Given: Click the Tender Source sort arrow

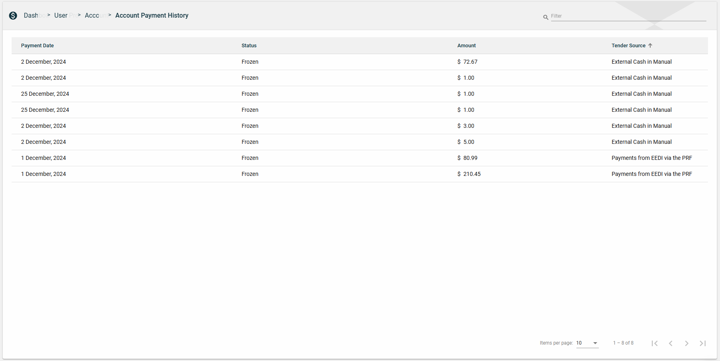Looking at the screenshot, I should tap(650, 46).
